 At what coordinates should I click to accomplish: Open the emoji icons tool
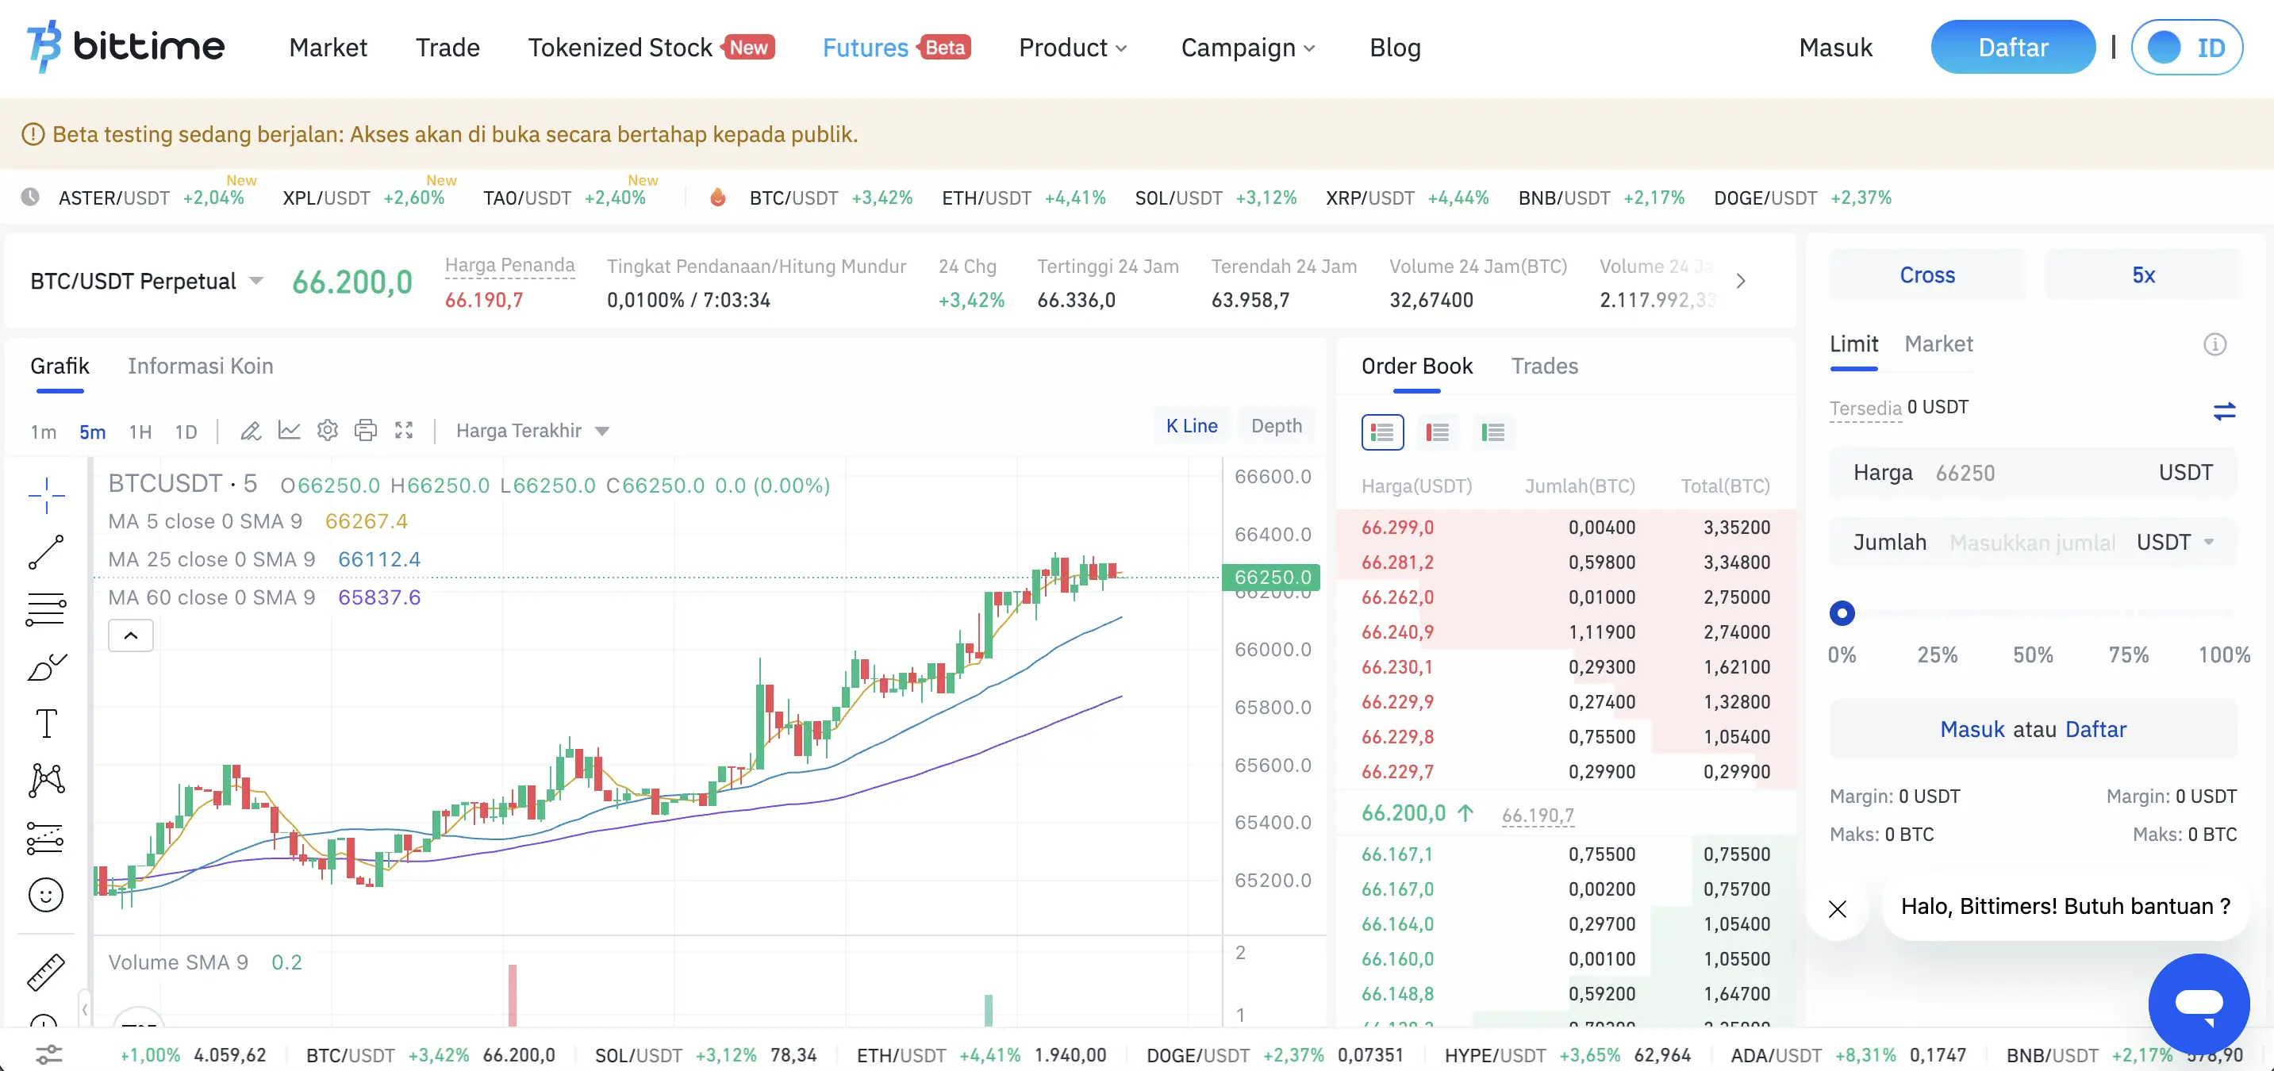pos(46,896)
